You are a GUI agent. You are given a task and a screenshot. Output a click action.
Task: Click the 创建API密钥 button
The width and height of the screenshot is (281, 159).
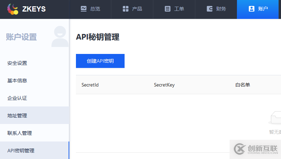tap(100, 61)
